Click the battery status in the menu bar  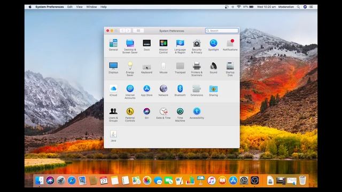click(x=248, y=7)
